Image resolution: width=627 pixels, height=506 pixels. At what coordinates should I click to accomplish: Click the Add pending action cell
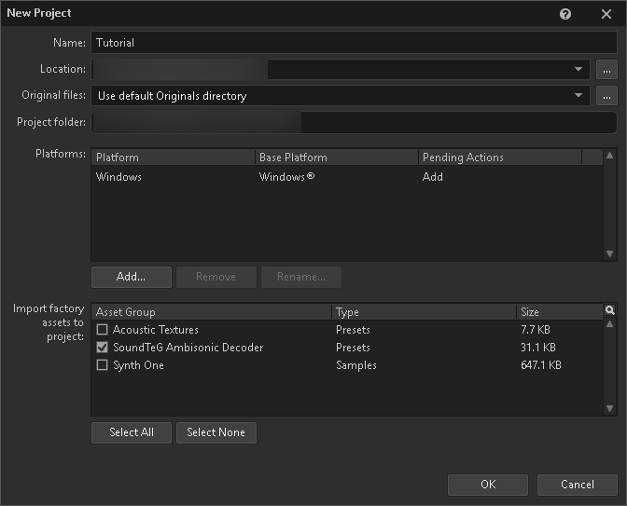point(432,177)
